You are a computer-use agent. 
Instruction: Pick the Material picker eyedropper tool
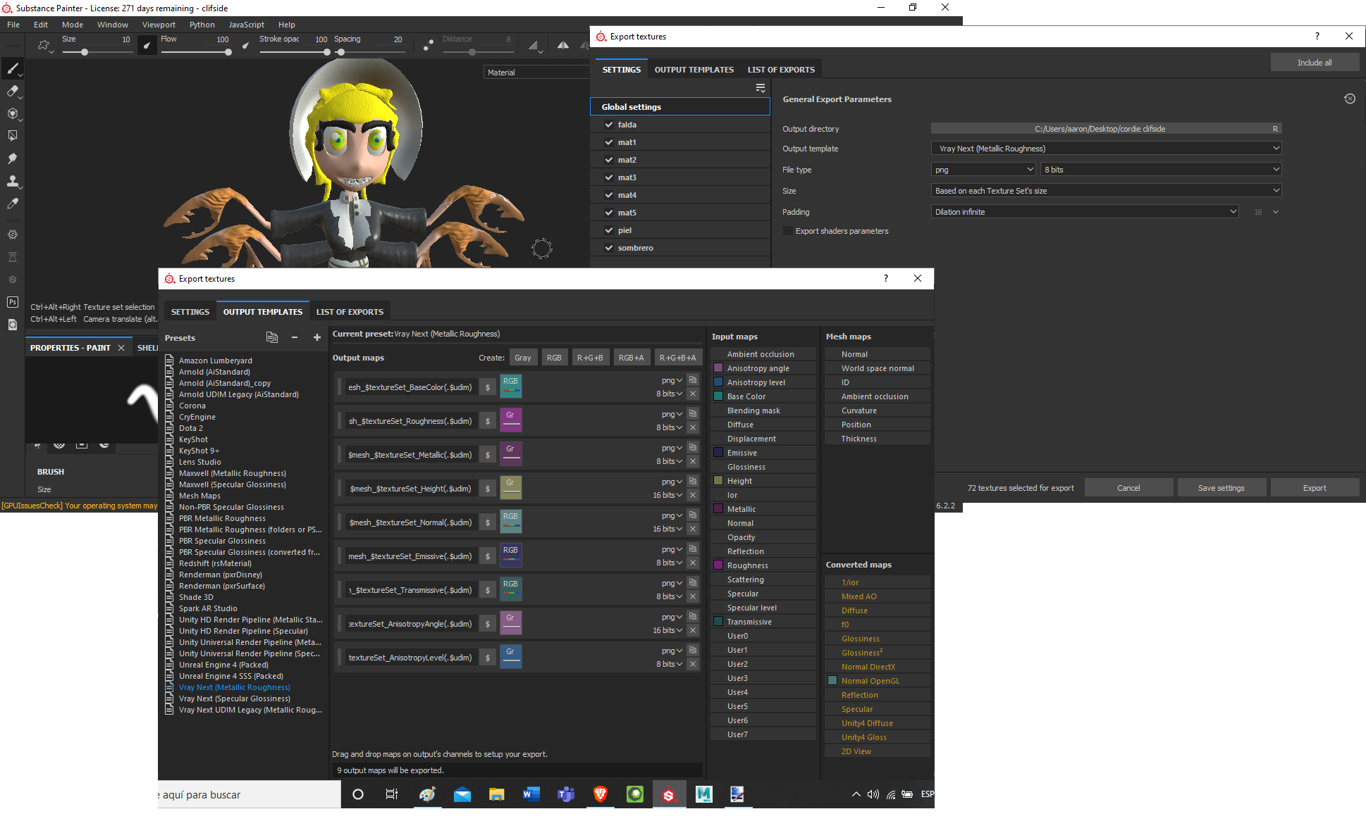coord(13,203)
